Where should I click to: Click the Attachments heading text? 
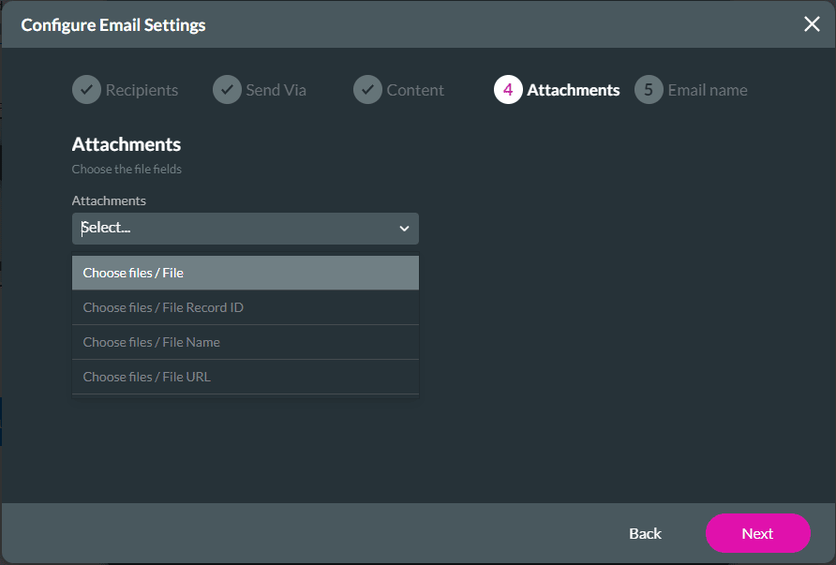click(x=126, y=144)
